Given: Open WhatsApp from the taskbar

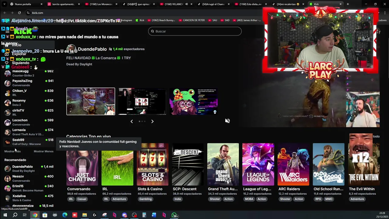Looking at the screenshot, I should (x=174, y=215).
